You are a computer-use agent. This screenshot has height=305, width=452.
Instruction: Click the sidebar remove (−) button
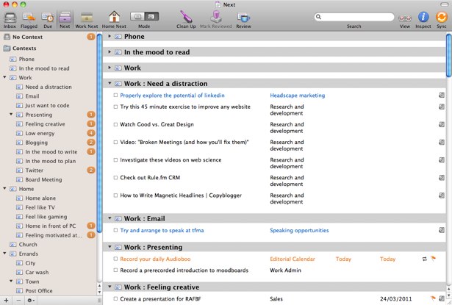click(x=18, y=301)
